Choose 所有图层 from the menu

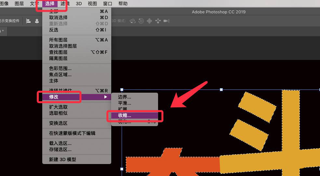[77, 40]
